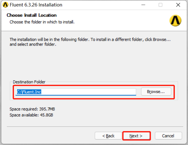
Task: Click the 'Space available: 45.8GB' text
Action: (x=32, y=115)
